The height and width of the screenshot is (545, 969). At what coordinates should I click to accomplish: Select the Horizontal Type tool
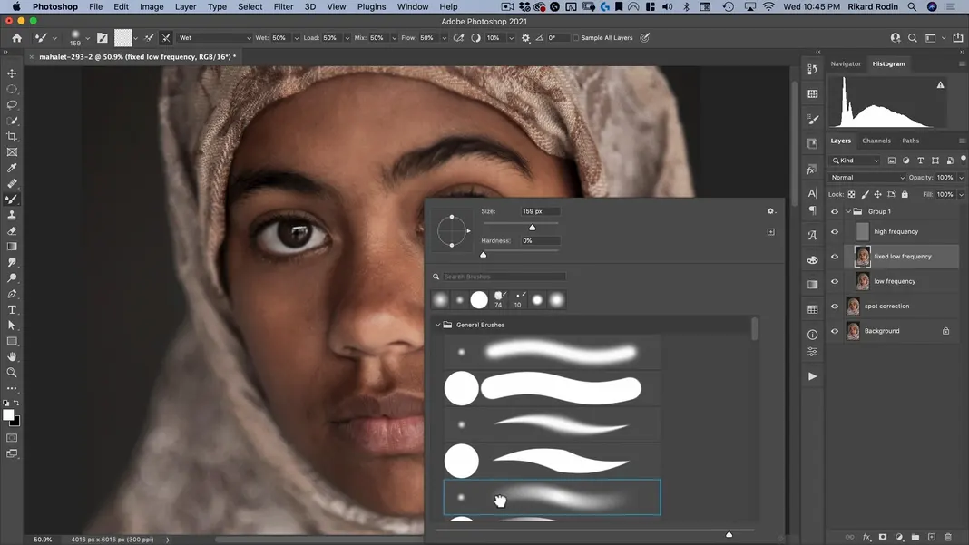[x=12, y=309]
